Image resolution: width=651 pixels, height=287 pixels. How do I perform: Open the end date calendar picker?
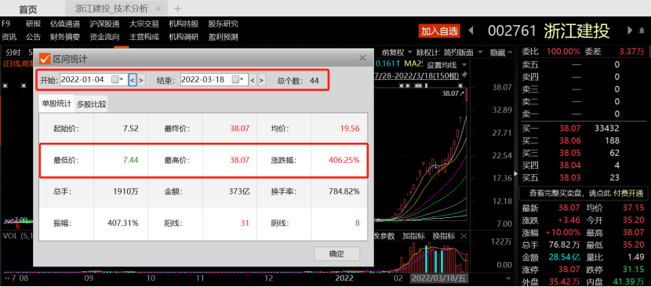[x=238, y=80]
